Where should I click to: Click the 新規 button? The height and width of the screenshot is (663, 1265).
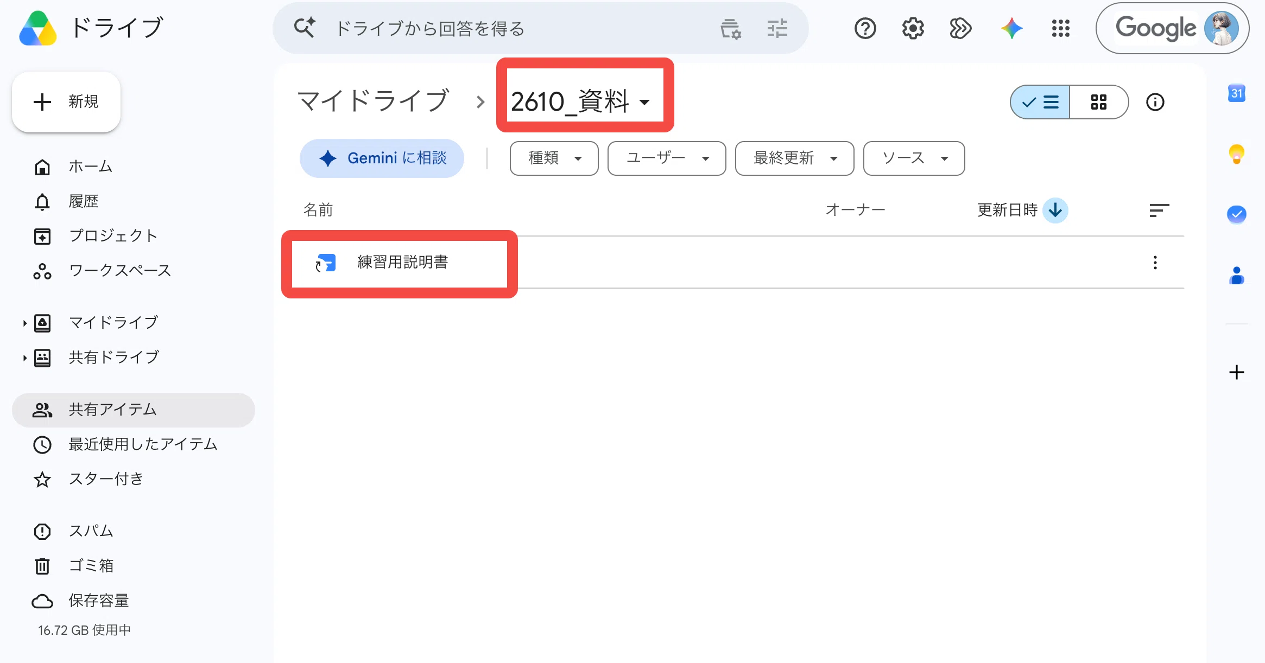tap(66, 102)
